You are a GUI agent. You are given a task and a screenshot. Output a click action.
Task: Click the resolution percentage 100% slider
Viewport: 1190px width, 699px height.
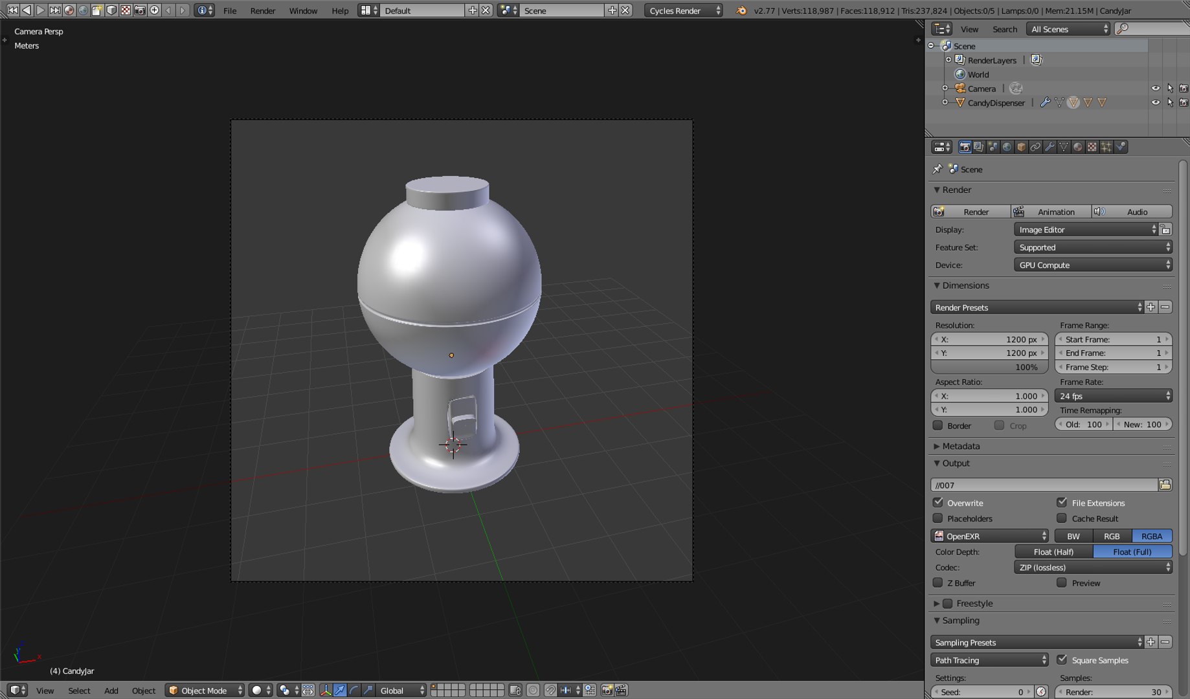(989, 367)
